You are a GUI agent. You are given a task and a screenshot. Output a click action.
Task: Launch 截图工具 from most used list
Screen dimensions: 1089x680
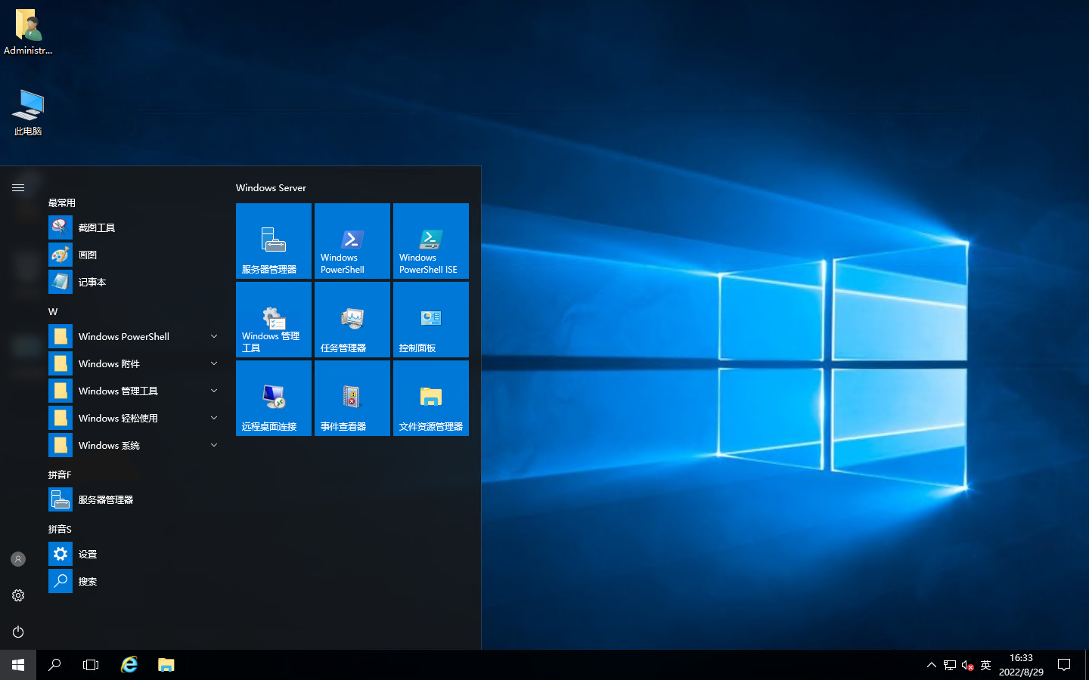point(136,227)
